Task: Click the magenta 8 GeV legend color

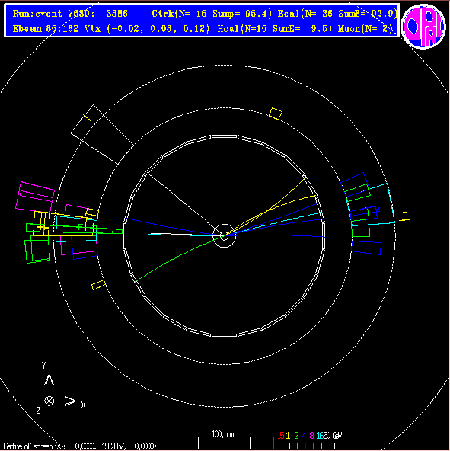Action: tap(311, 436)
